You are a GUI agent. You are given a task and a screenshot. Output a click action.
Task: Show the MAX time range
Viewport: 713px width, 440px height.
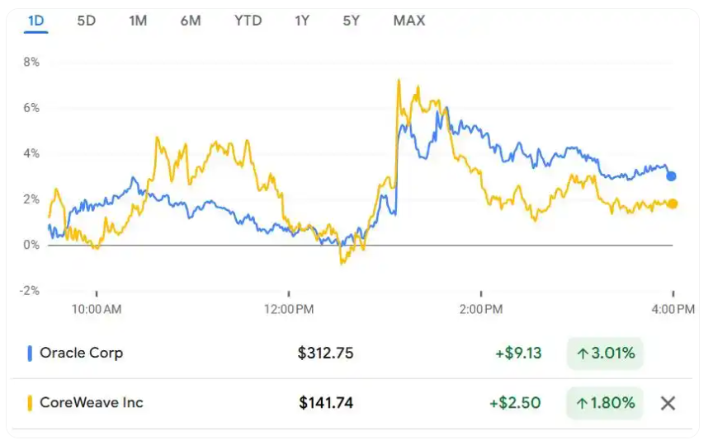click(x=409, y=21)
